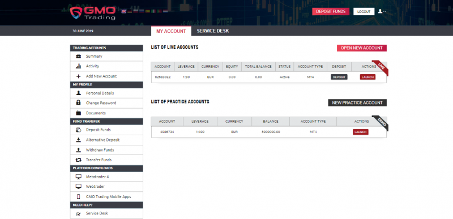
Task: Click the Balance header in practice table
Action: click(271, 122)
